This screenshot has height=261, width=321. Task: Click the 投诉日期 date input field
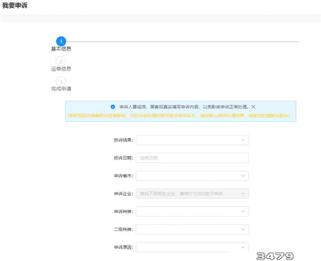coord(192,158)
